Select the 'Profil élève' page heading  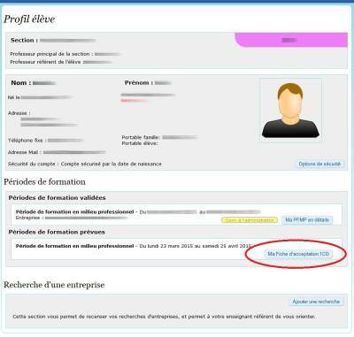29,19
